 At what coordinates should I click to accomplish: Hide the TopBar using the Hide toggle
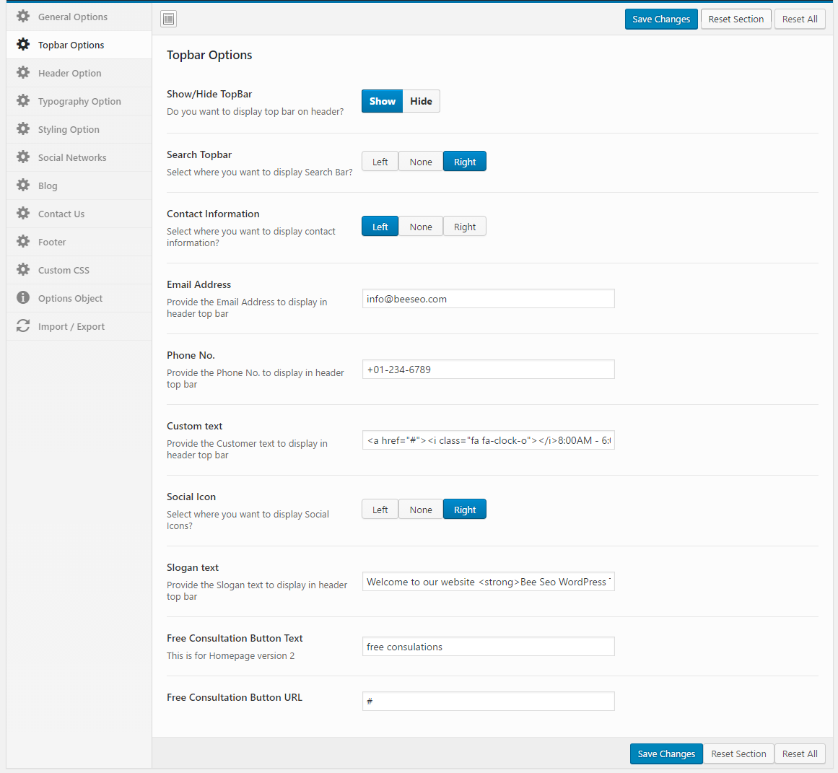pos(421,101)
